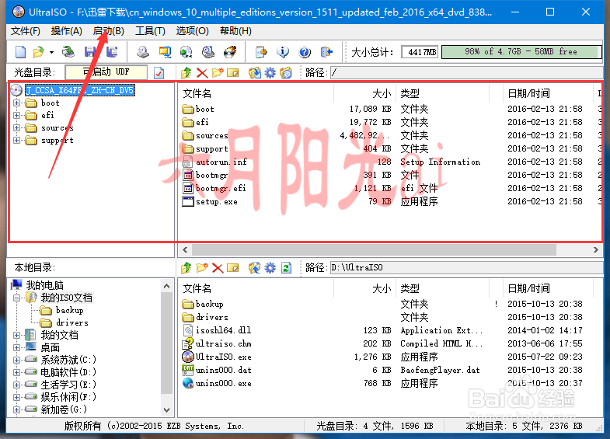
Task: Open the 操作(A) menu
Action: 67,31
